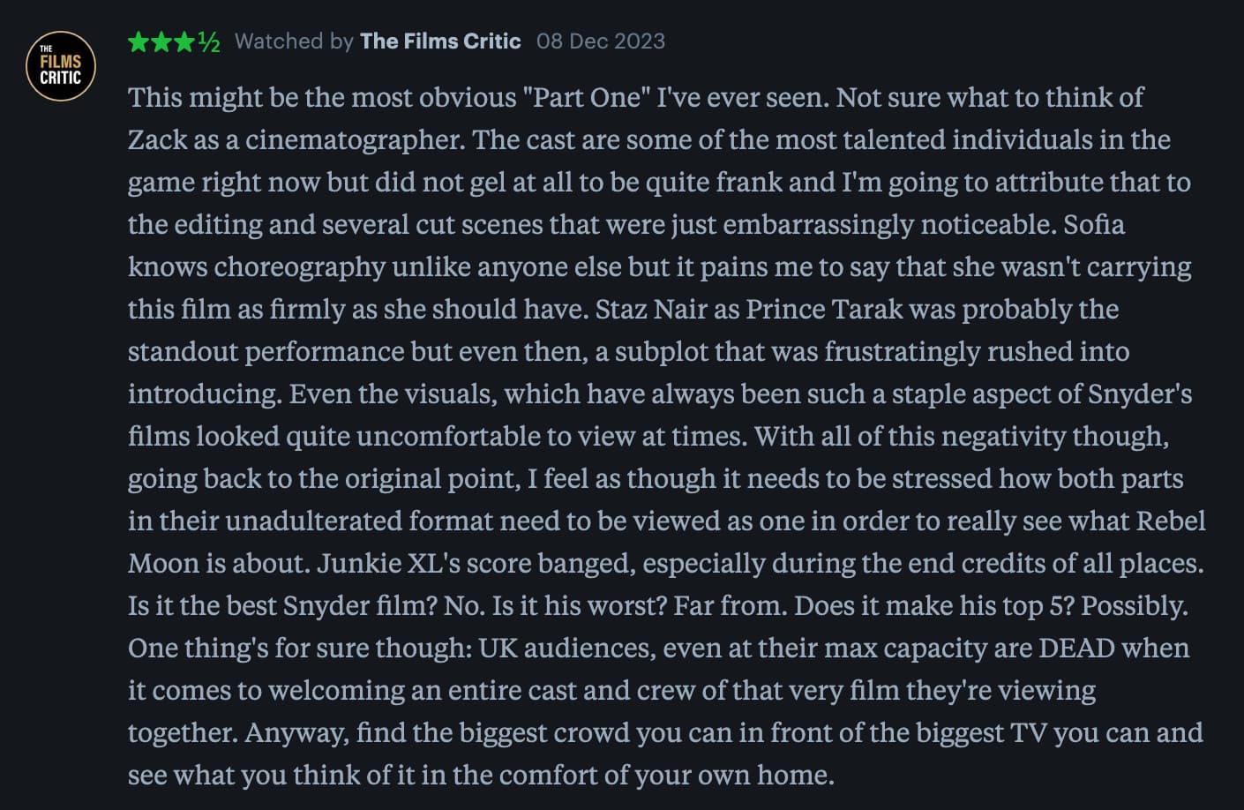
Task: Click The Films Critic avatar logo
Action: (x=60, y=66)
